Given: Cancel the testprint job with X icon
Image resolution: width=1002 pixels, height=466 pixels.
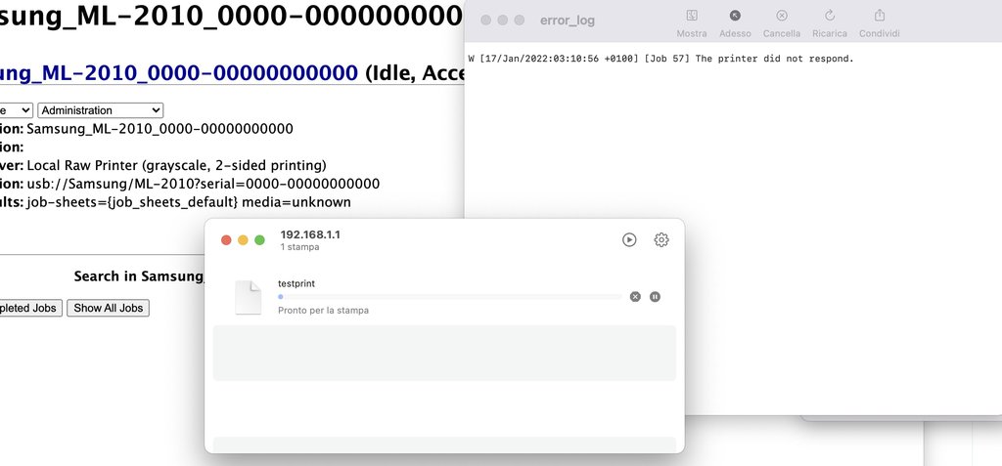Looking at the screenshot, I should point(635,296).
